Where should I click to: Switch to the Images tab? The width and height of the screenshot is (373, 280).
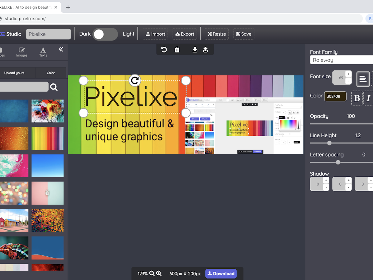tap(22, 52)
